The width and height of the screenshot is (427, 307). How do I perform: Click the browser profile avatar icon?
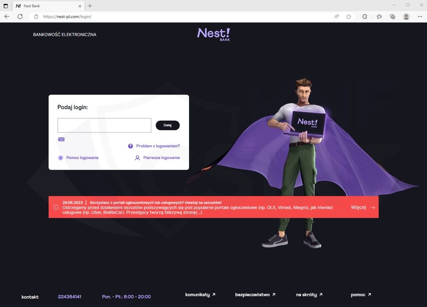point(406,17)
